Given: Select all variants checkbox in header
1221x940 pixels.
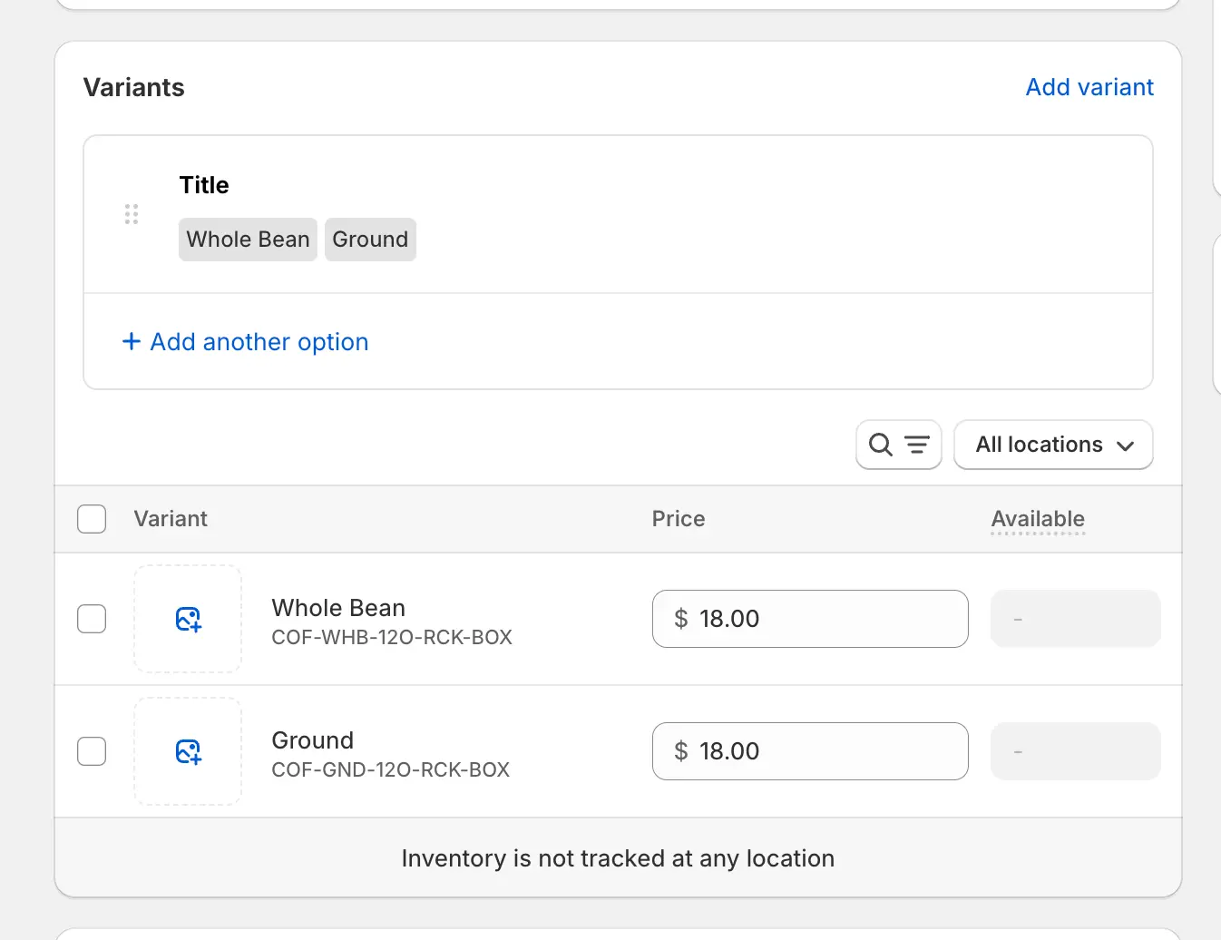Looking at the screenshot, I should (92, 519).
